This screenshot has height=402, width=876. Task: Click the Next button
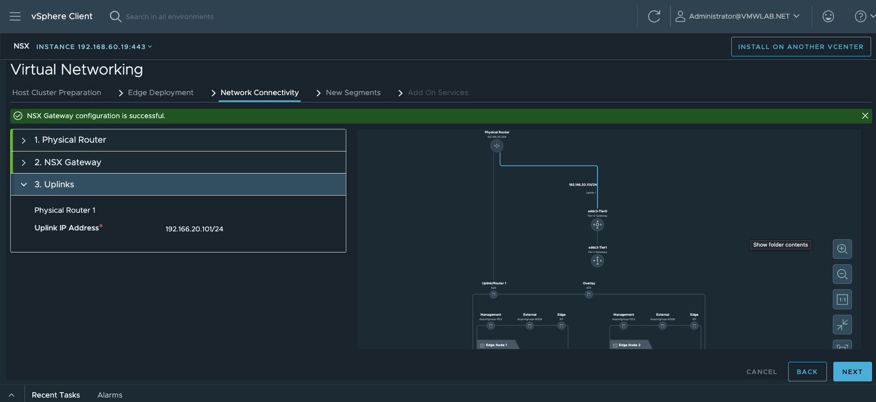pyautogui.click(x=852, y=372)
